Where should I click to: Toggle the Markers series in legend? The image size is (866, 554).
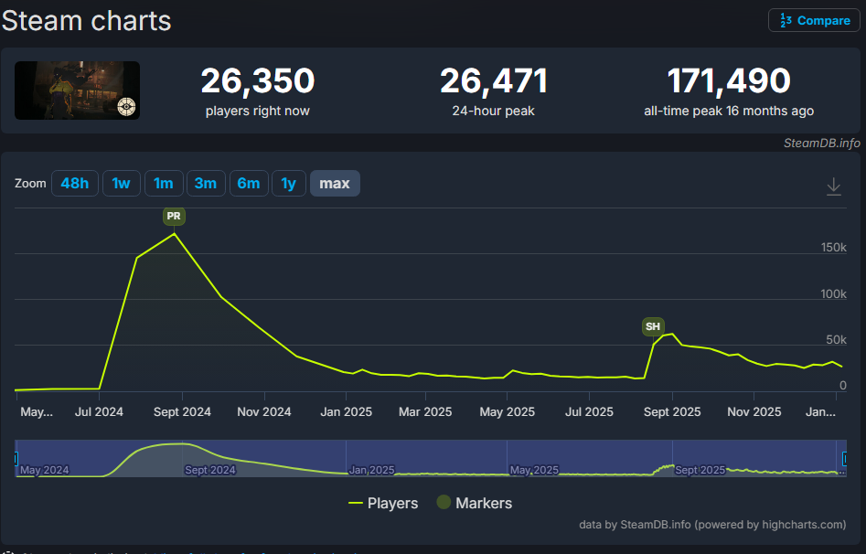tap(475, 503)
